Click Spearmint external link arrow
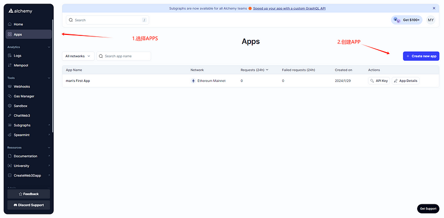444x218 pixels. [x=49, y=135]
